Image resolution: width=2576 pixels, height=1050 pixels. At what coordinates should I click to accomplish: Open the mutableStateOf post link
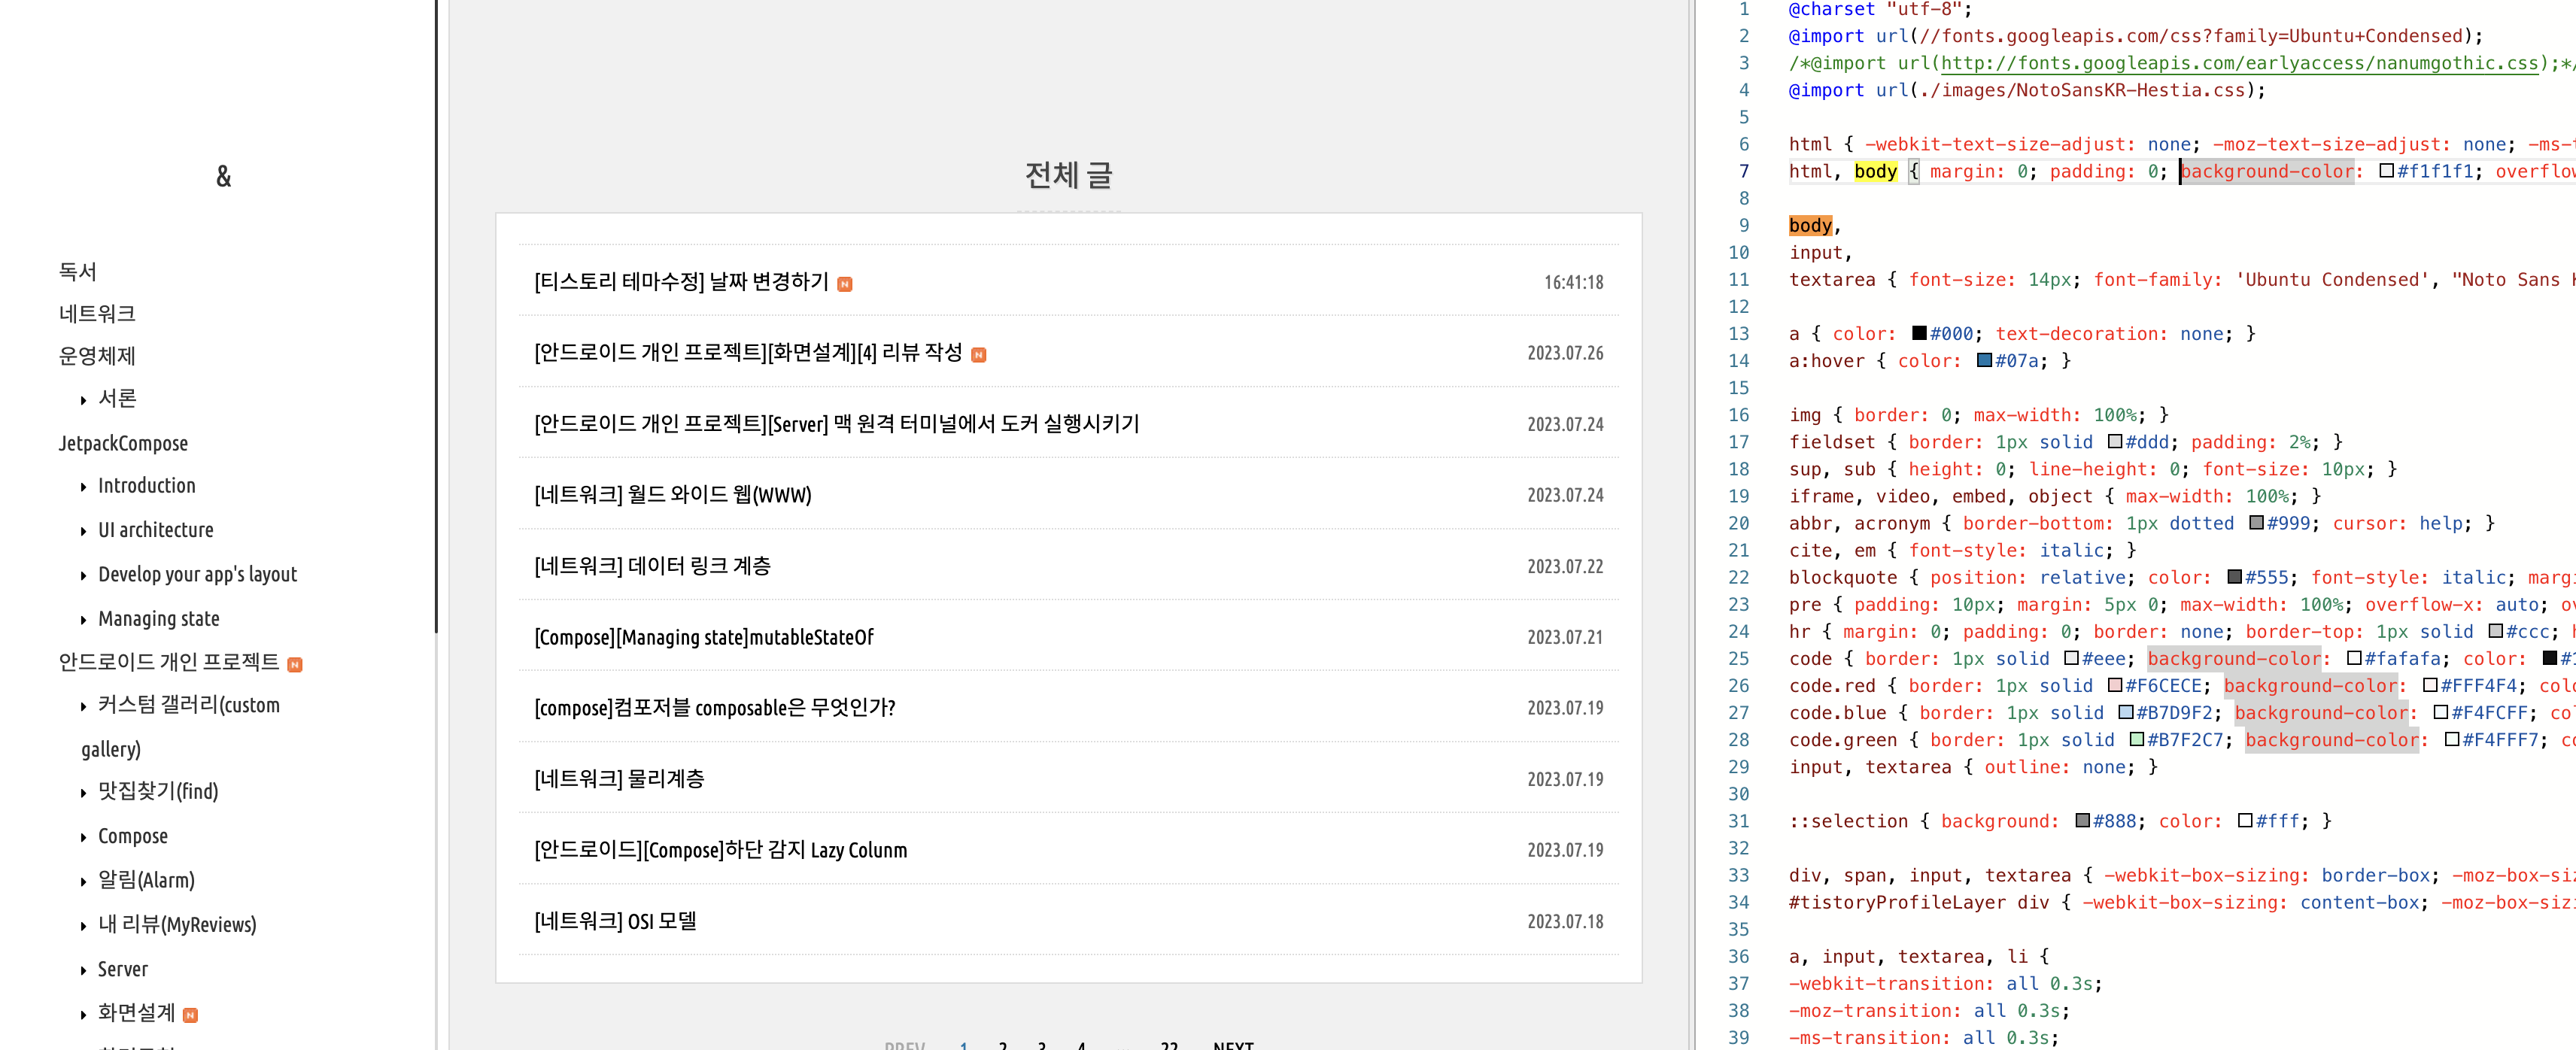[x=703, y=637]
